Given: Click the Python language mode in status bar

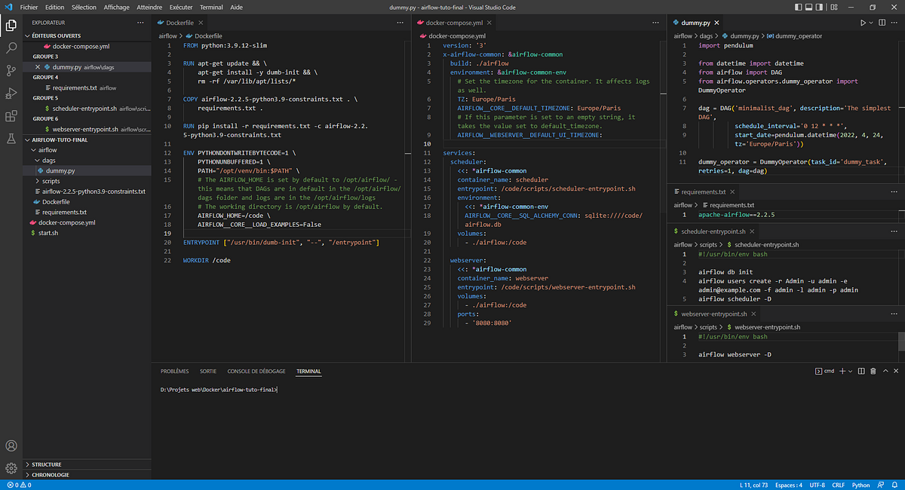Looking at the screenshot, I should [861, 485].
